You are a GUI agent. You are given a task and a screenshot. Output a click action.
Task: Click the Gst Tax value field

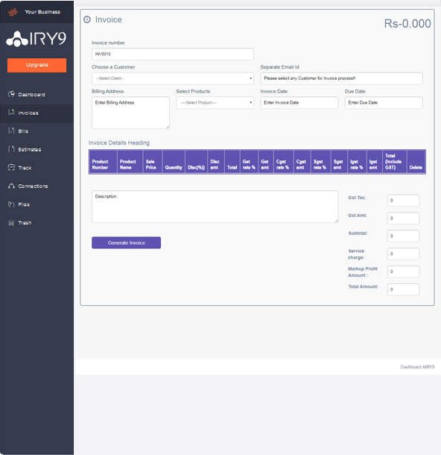(403, 200)
